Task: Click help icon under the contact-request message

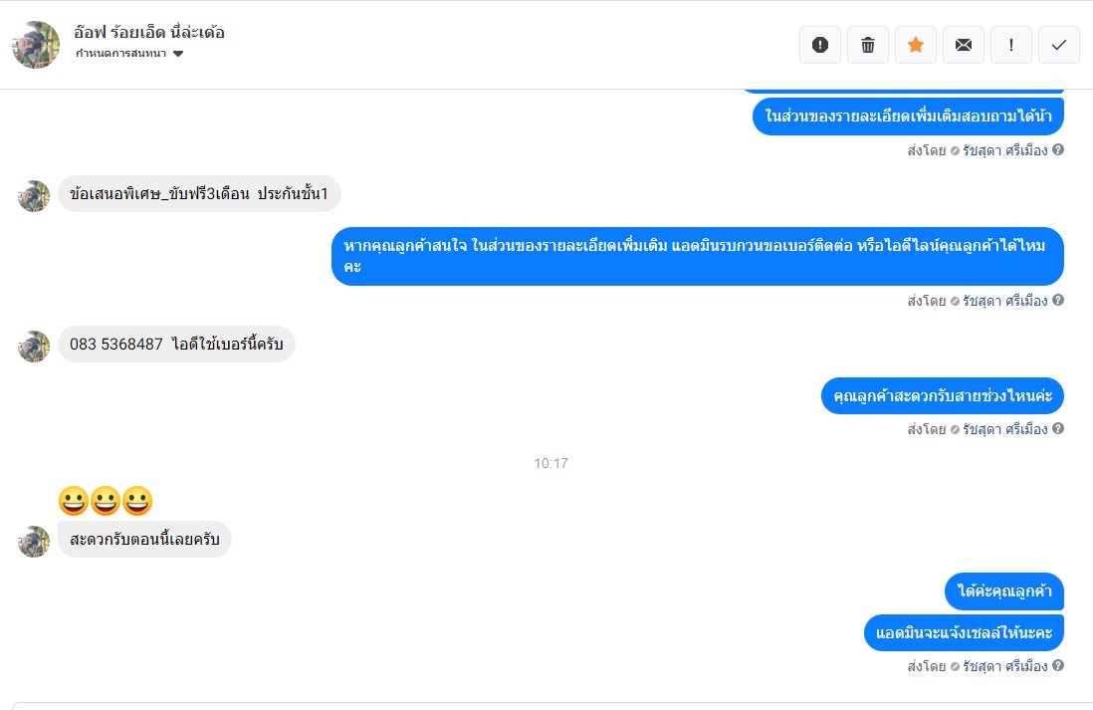Action: (x=1058, y=301)
